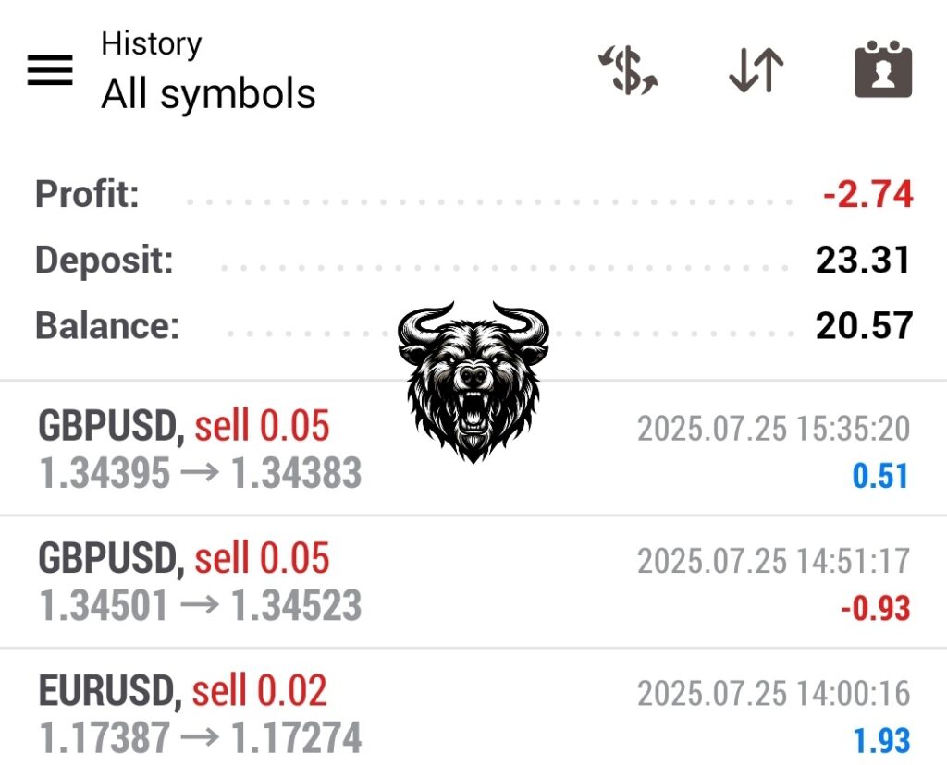Tap the Balance summary label
947x765 pixels.
pyautogui.click(x=107, y=326)
